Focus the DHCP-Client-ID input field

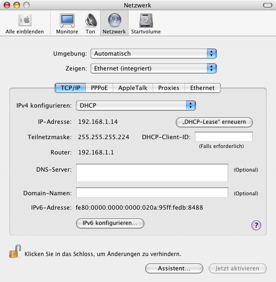click(x=224, y=137)
